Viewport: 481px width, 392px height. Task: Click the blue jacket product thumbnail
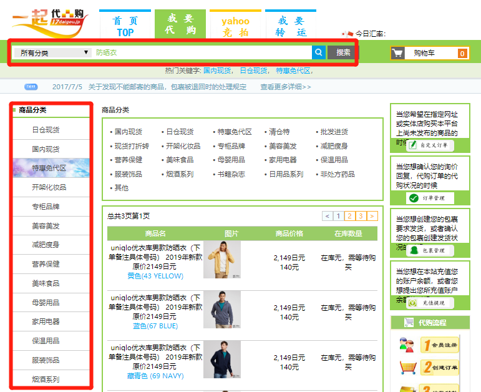click(222, 310)
